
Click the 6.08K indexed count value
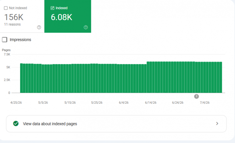click(x=62, y=17)
